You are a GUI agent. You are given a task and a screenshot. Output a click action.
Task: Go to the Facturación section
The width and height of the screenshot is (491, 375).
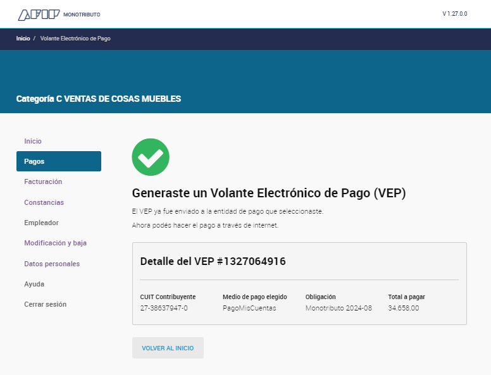coord(43,181)
